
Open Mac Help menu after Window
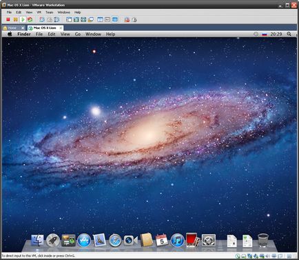click(x=110, y=34)
